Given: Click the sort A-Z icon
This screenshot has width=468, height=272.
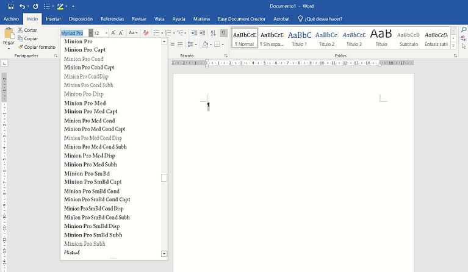Looking at the screenshot, I should pos(213,33).
